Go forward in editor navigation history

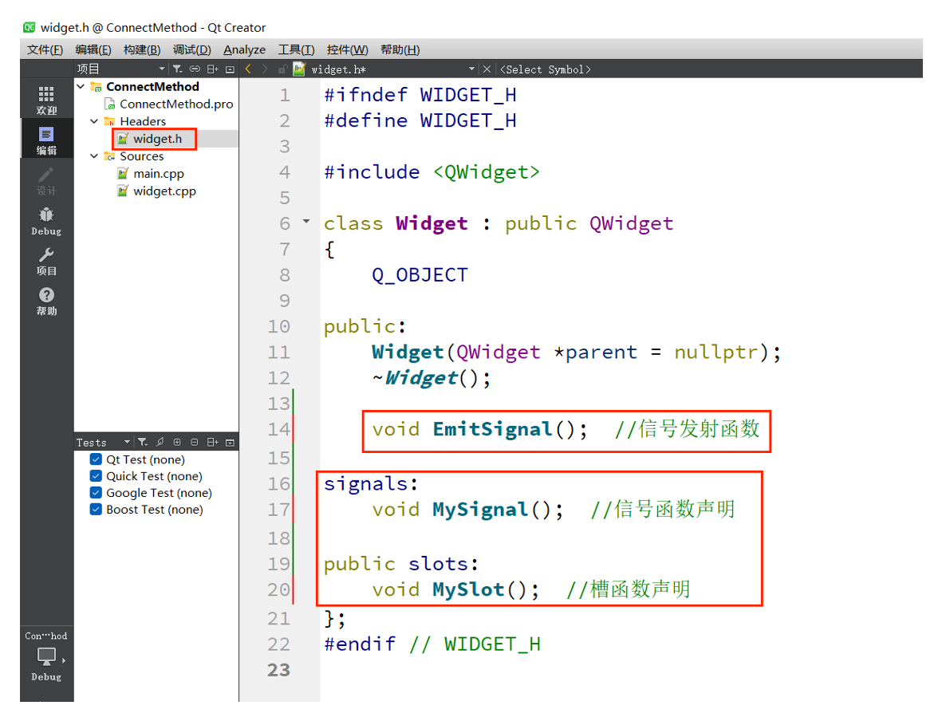[x=265, y=69]
